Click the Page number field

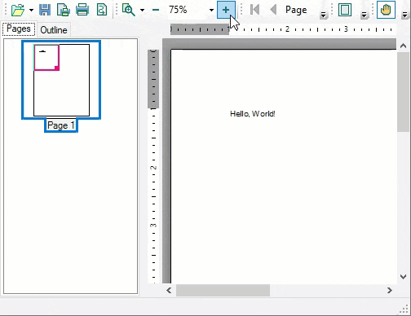(x=296, y=10)
